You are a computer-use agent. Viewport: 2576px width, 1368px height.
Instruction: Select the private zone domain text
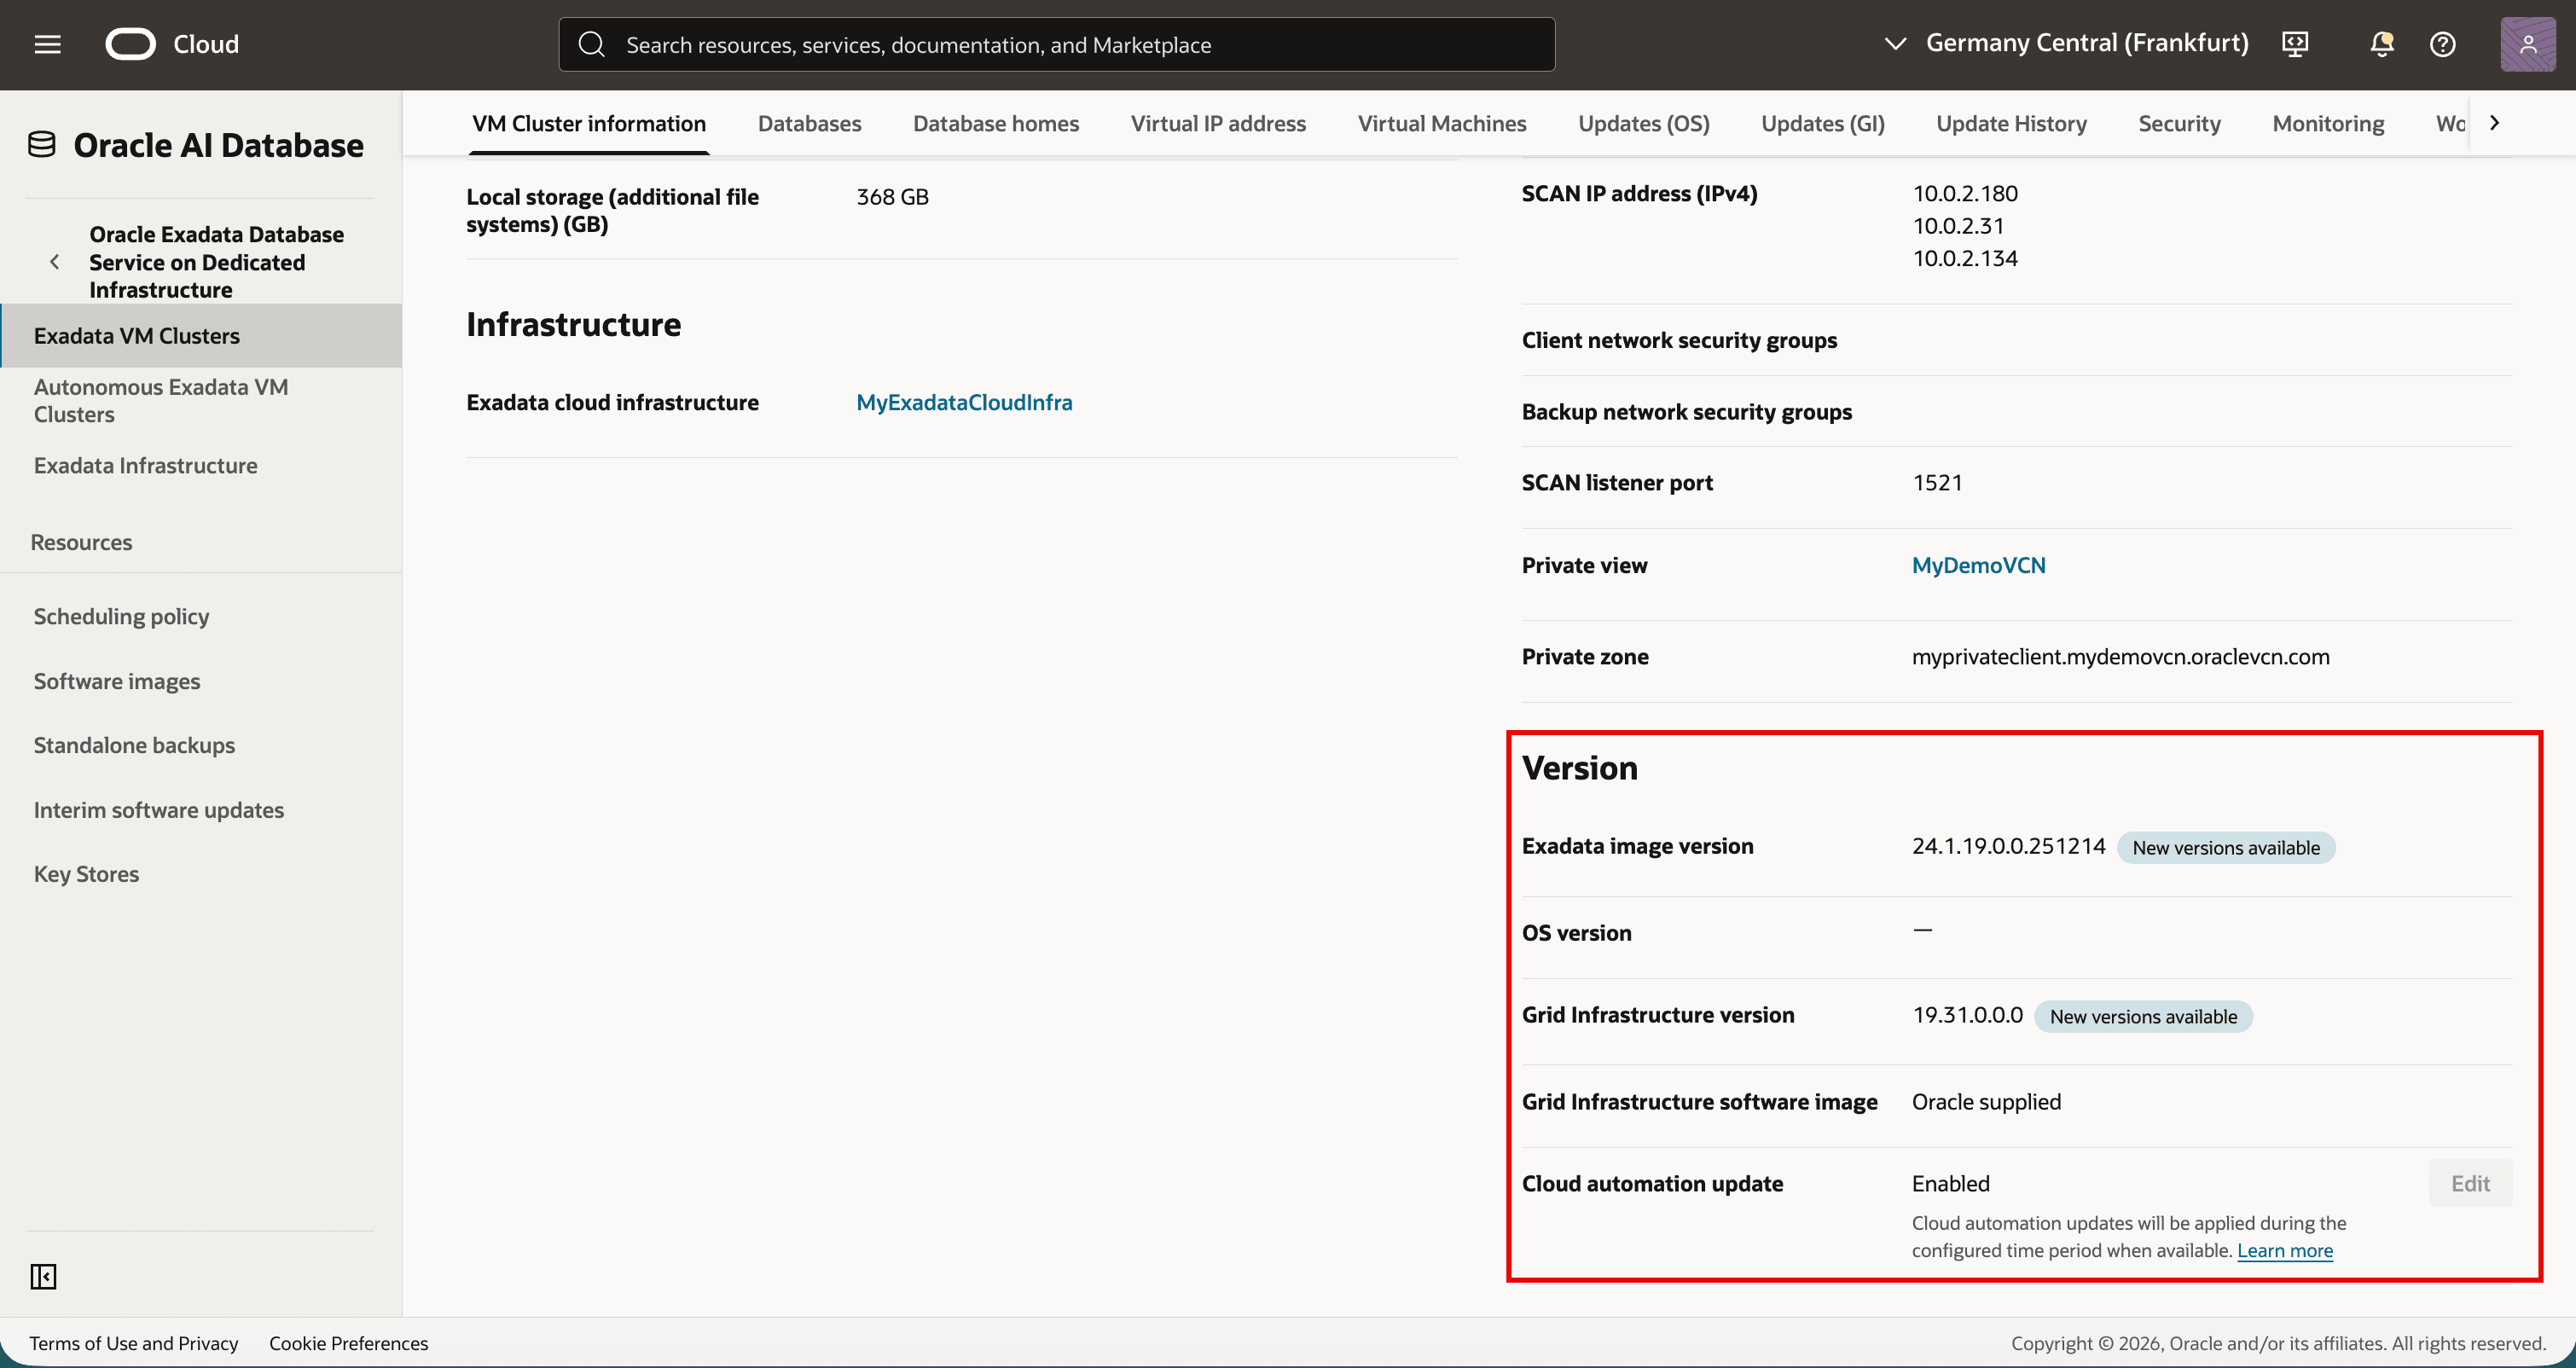tap(2120, 657)
